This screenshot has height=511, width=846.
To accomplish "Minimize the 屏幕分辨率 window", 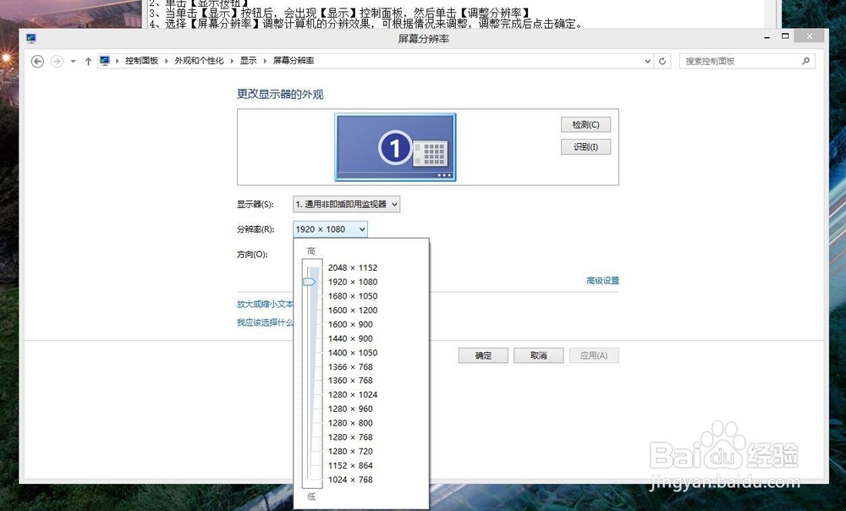I will (766, 36).
